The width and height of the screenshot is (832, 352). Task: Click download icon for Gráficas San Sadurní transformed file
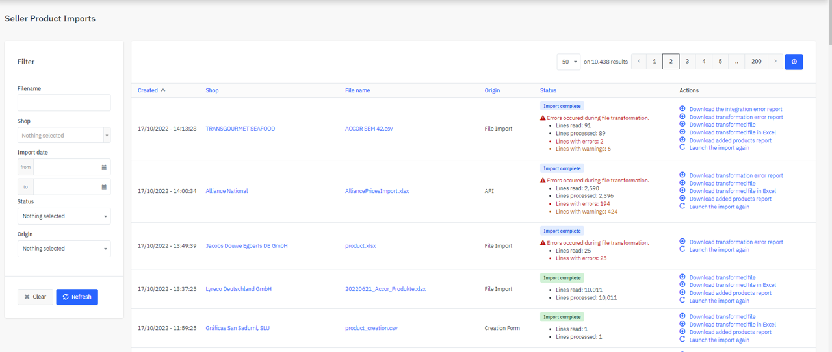[x=682, y=316]
